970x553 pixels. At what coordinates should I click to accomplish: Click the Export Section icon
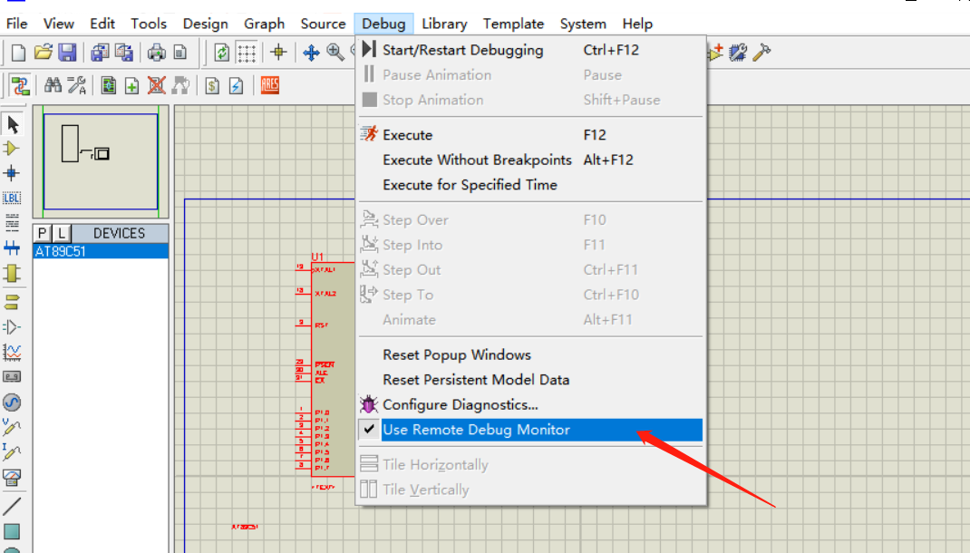pyautogui.click(x=123, y=53)
